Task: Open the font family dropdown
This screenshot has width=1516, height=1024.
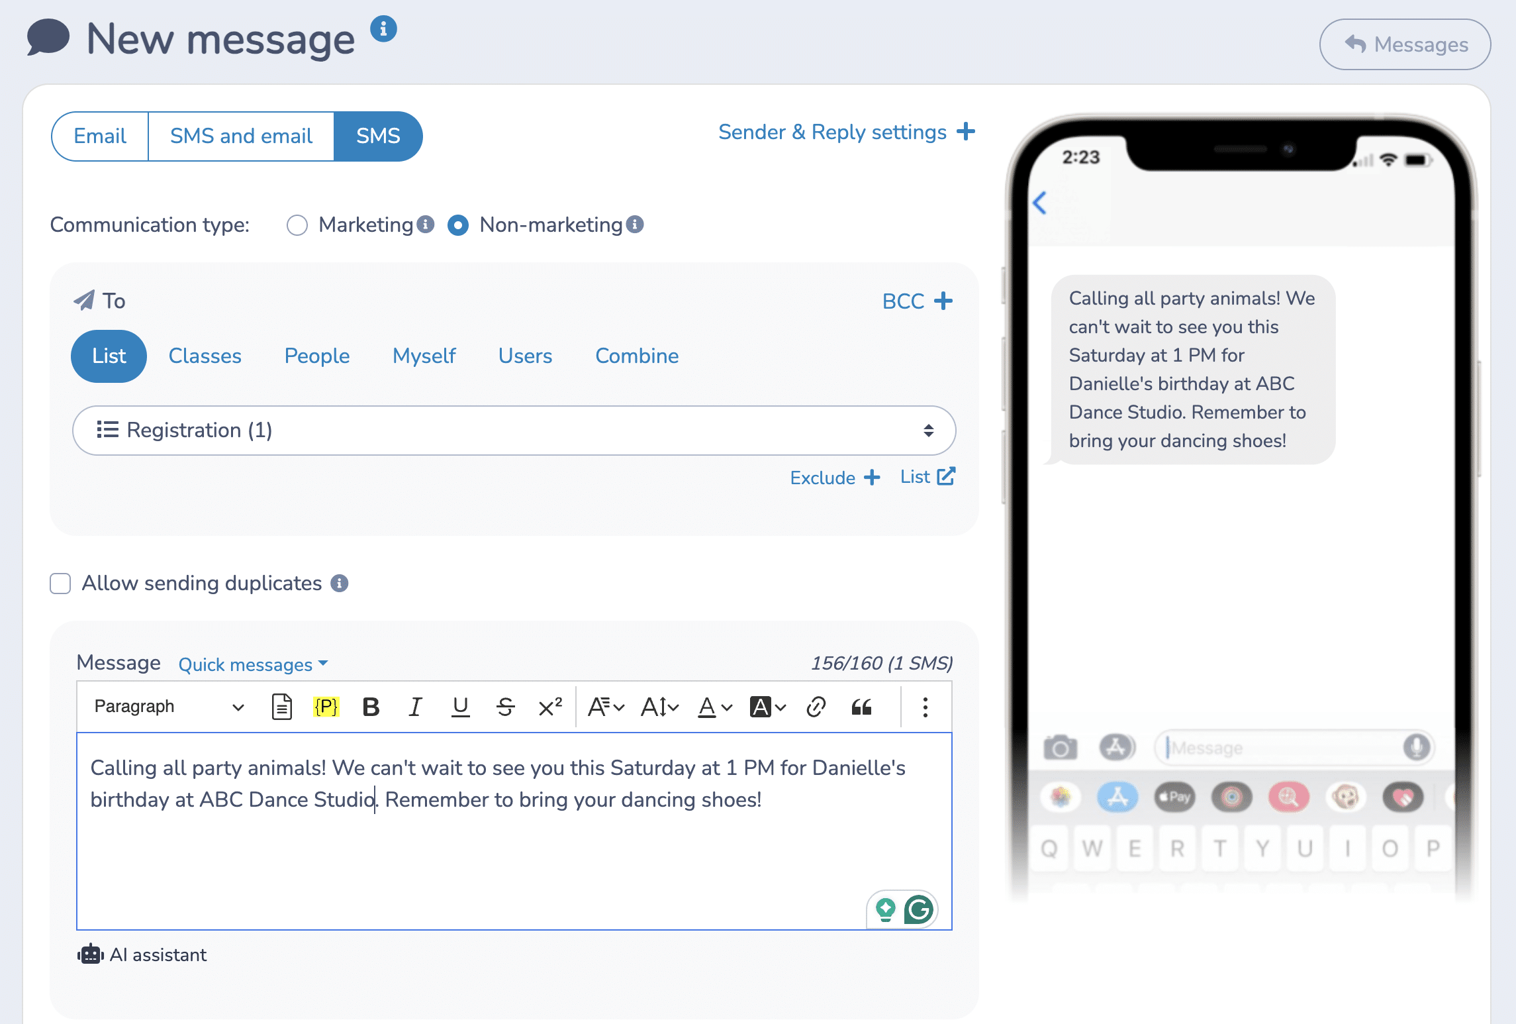Action: coord(606,707)
